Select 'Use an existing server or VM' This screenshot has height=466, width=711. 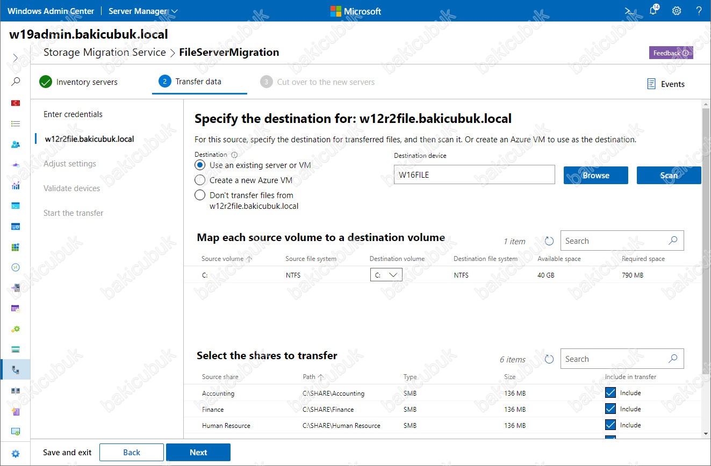200,165
